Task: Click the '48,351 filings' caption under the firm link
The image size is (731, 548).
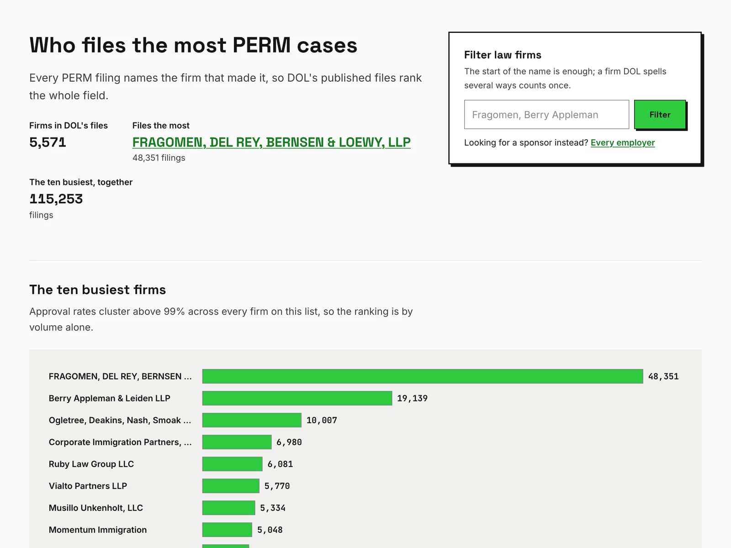Action: pos(159,158)
